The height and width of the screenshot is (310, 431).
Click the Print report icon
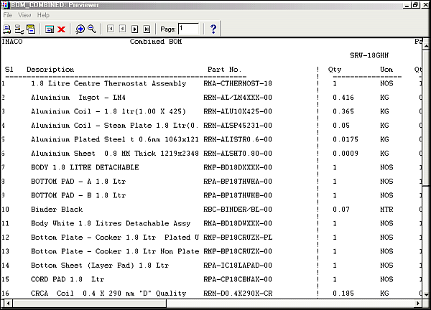tap(7, 29)
